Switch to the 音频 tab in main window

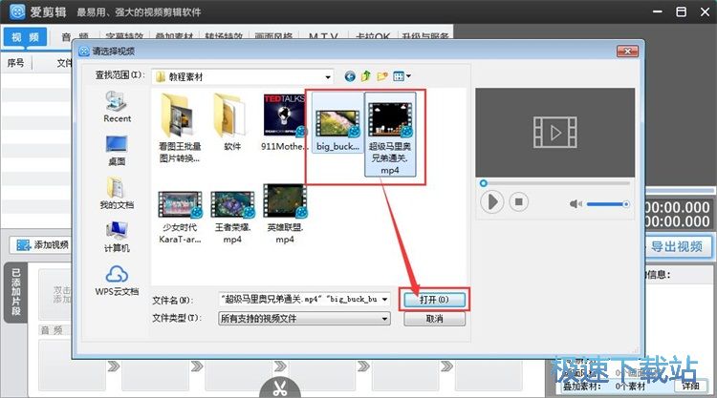(x=75, y=37)
